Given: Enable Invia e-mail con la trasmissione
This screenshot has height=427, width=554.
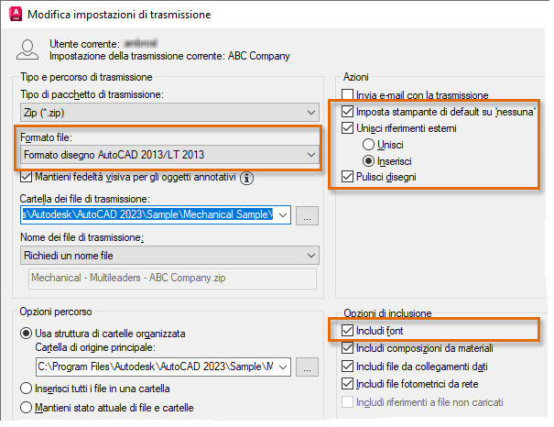Looking at the screenshot, I should pos(347,94).
